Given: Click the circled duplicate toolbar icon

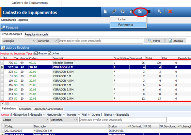Looking at the screenshot, I should 140,12.
